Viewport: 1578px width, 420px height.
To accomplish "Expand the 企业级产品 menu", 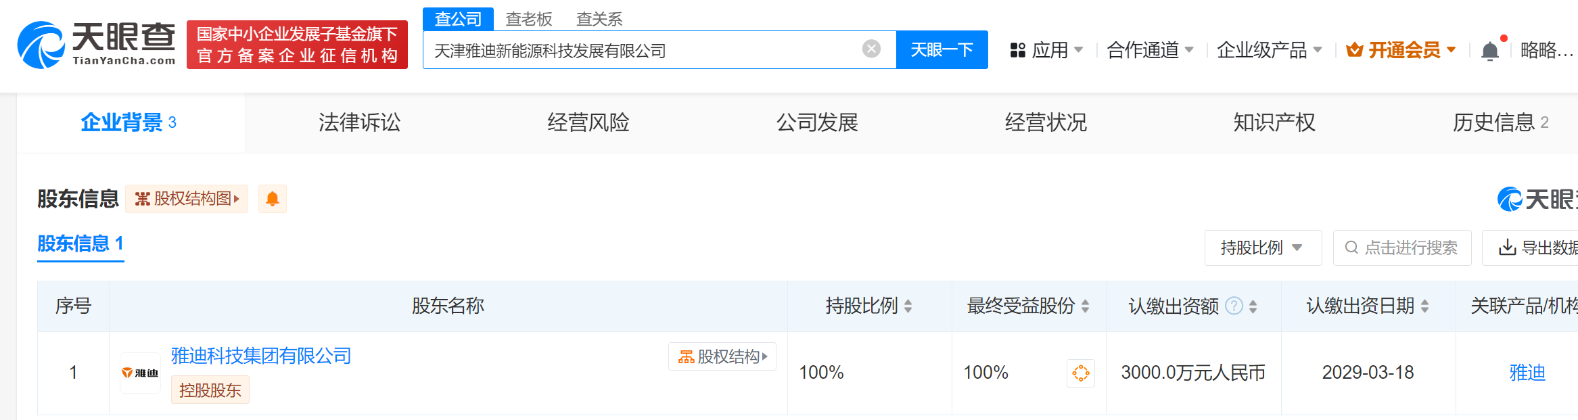I will click(x=1269, y=50).
